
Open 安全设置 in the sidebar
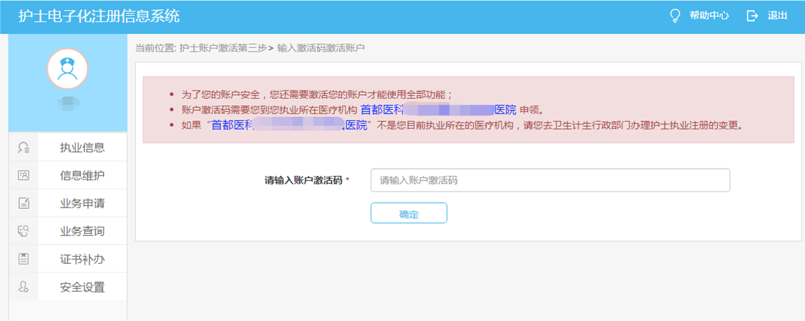point(82,287)
